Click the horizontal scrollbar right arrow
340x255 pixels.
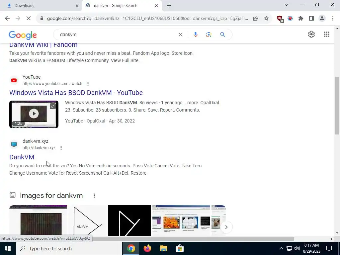[332, 239]
